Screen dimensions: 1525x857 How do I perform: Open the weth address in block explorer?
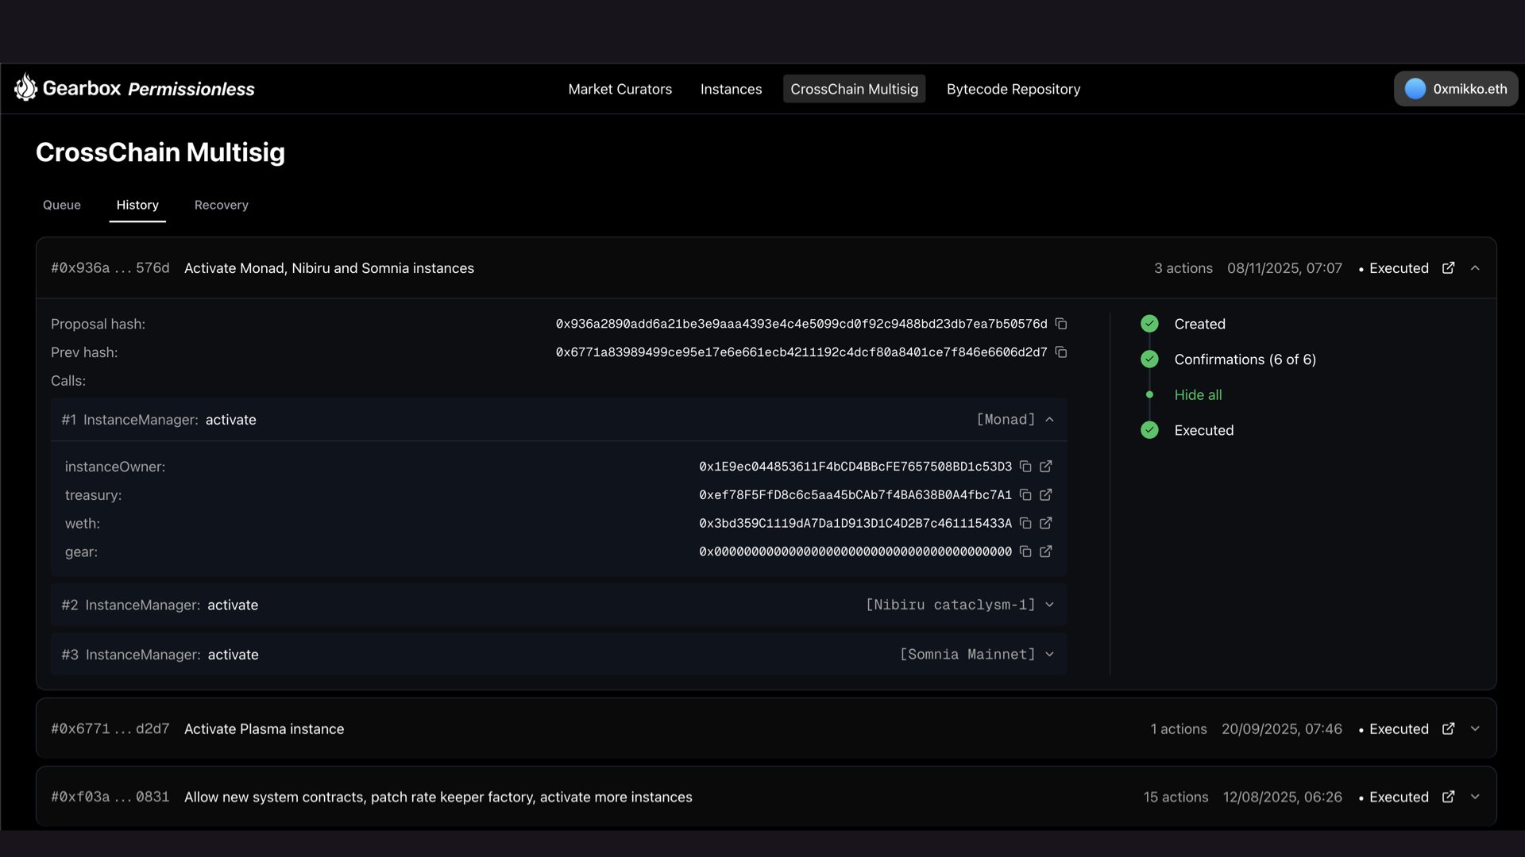coord(1046,523)
